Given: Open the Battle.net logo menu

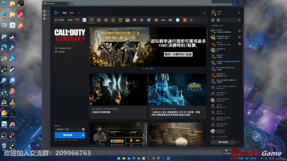Looking at the screenshot, I should [x=56, y=13].
